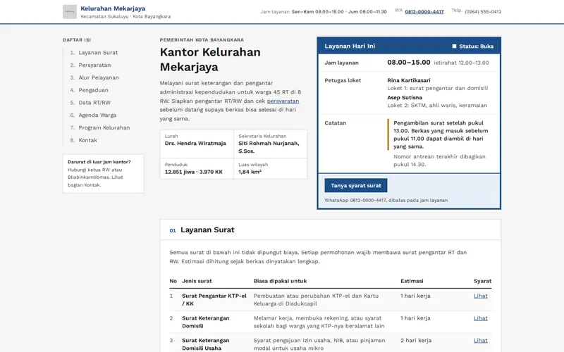This screenshot has width=564, height=352.
Task: Navigate to Program Kelurahan section
Action: (104, 127)
